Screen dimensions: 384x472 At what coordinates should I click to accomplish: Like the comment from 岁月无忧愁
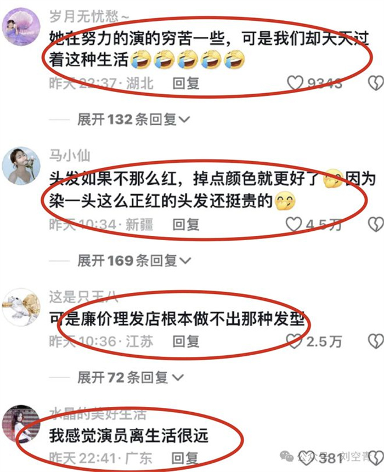coord(295,83)
